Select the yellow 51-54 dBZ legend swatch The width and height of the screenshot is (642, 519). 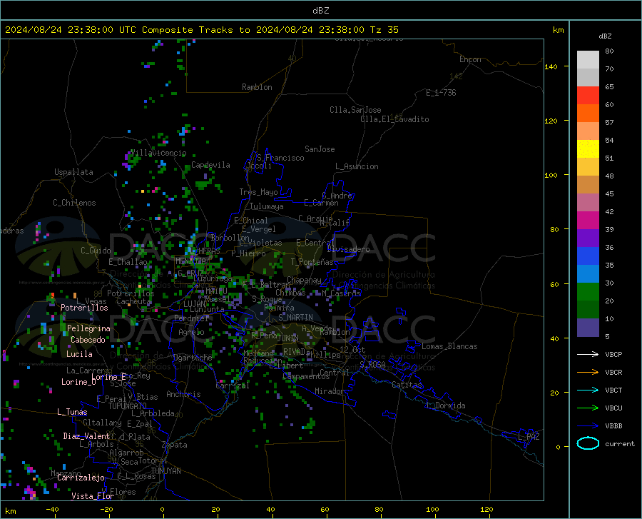tap(588, 149)
